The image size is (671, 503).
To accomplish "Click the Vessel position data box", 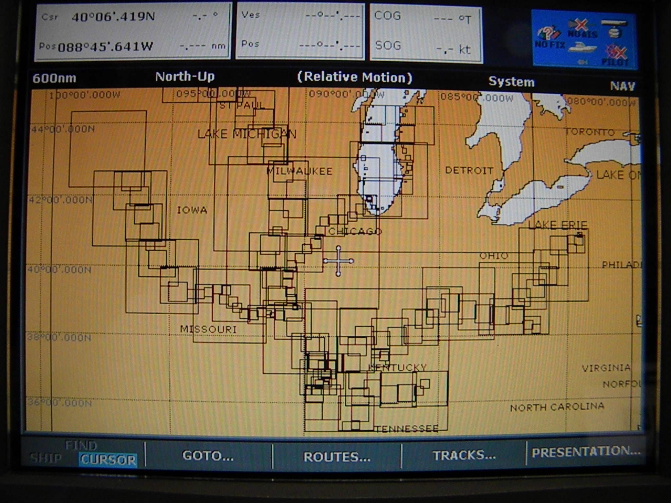I will pyautogui.click(x=300, y=31).
